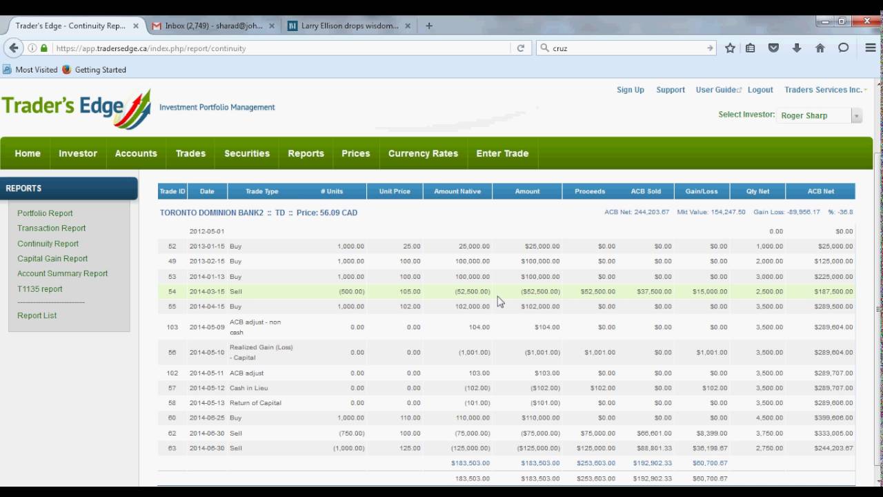Screen dimensions: 883x497
Task: Close the Larry Ellison tab
Action: point(408,26)
